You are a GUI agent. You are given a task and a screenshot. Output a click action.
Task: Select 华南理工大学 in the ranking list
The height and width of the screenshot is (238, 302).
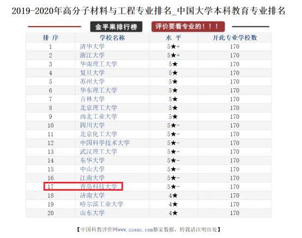click(99, 64)
